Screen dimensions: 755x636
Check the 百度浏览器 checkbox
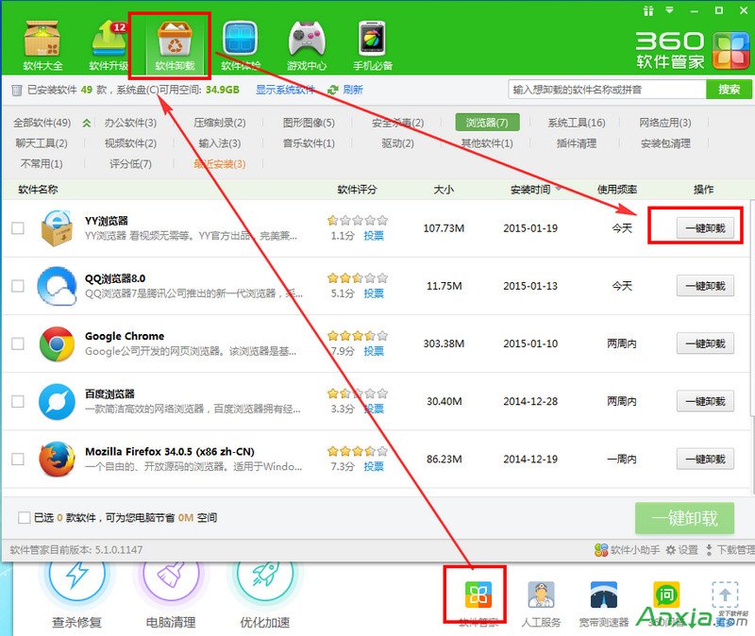tap(18, 402)
